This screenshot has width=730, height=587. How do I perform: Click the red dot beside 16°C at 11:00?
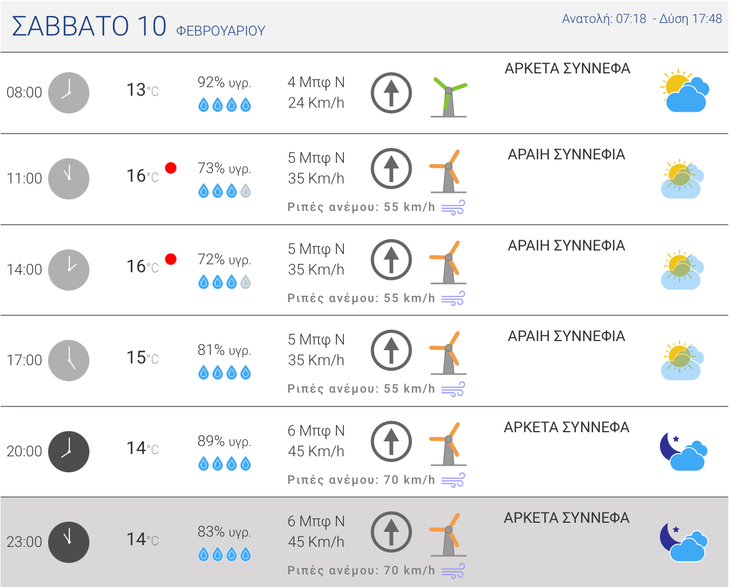coord(171,168)
